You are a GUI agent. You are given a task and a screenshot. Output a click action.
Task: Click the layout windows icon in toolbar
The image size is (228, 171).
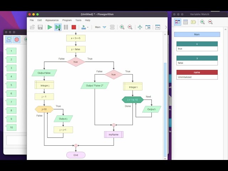tap(148, 27)
